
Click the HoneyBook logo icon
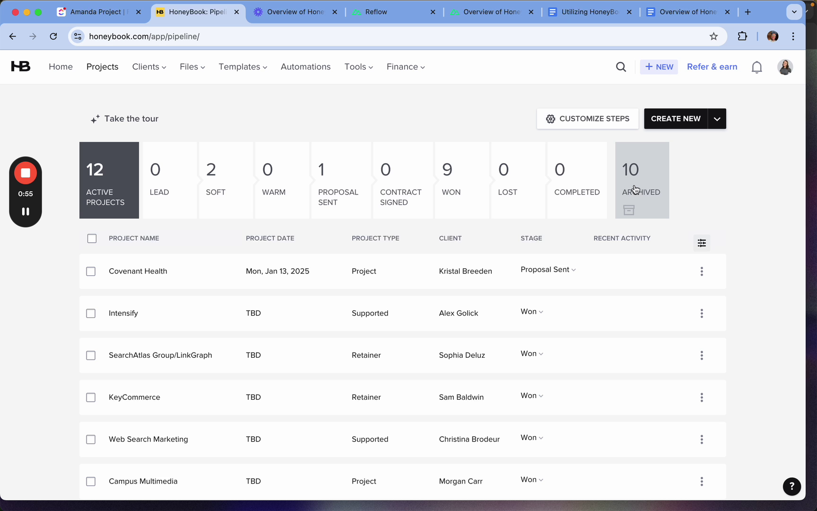21,67
